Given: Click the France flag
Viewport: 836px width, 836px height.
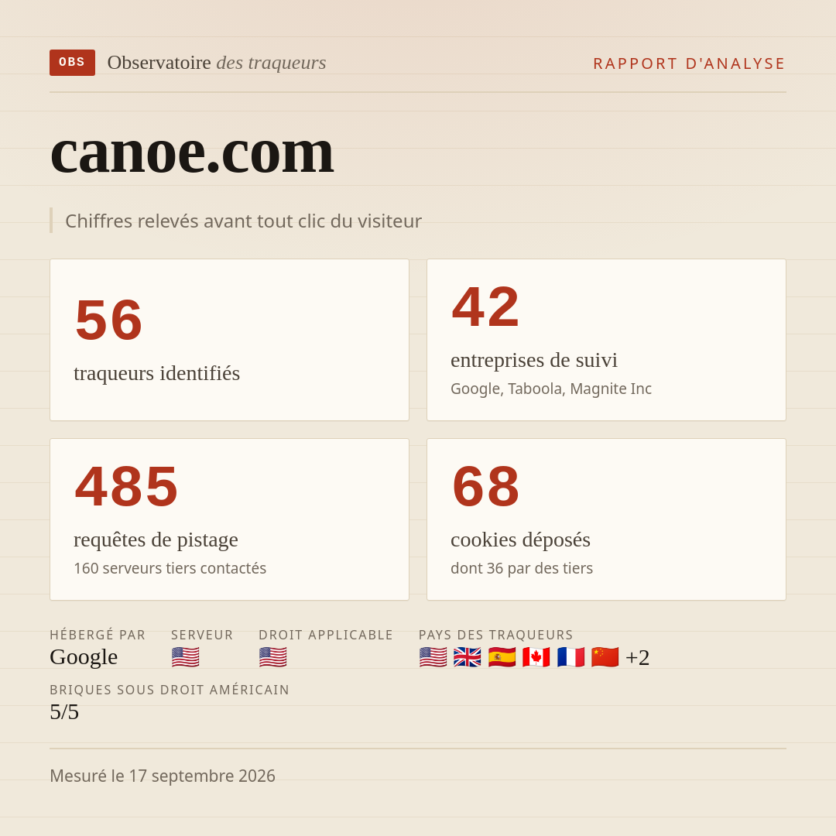Looking at the screenshot, I should point(570,657).
